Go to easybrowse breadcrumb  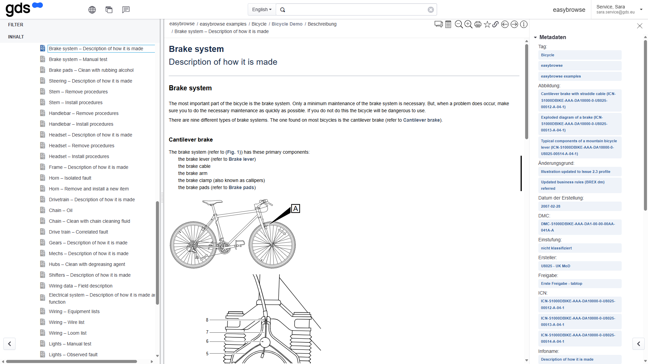click(182, 24)
